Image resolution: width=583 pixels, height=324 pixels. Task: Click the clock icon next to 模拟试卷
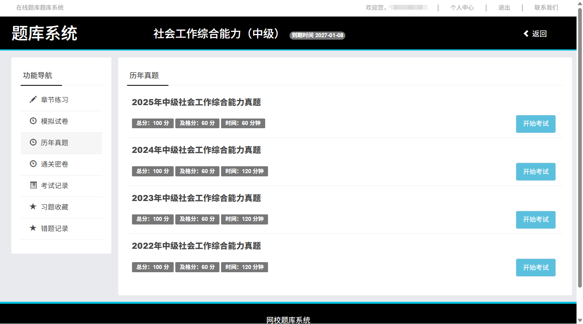[33, 121]
